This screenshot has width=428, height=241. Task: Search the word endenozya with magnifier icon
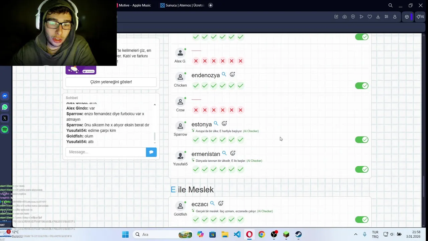click(224, 75)
